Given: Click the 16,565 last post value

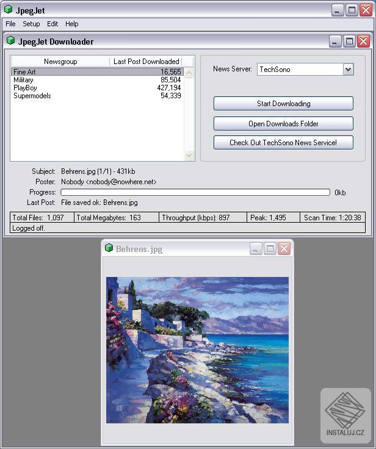Looking at the screenshot, I should (x=171, y=71).
